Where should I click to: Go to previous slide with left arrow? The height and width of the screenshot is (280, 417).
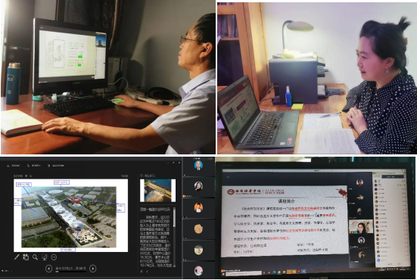(48, 269)
